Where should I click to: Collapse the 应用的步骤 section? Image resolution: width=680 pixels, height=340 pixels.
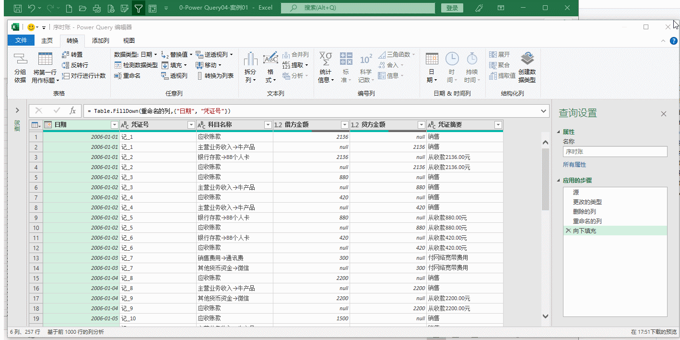coord(558,181)
